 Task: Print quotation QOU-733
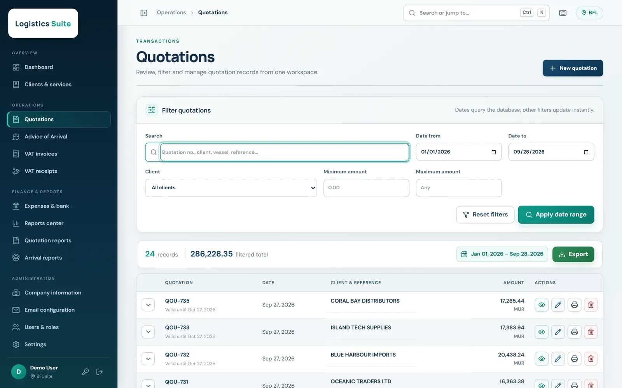(x=574, y=332)
